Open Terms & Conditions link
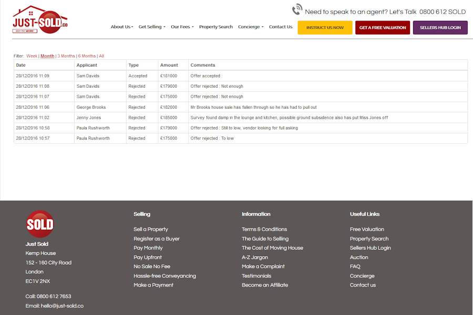473x315 pixels. point(264,229)
